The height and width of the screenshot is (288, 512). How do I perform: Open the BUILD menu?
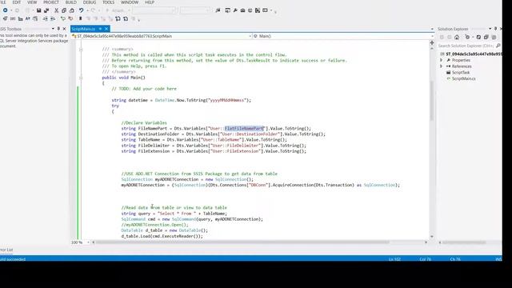pyautogui.click(x=71, y=2)
